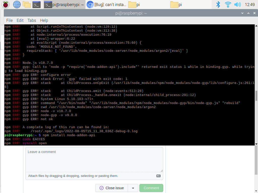Click the browser page scrollbar
The height and width of the screenshot is (193, 258).
pyautogui.click(x=256, y=160)
